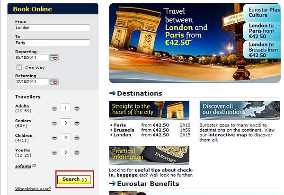Follow the Wheelchair user? link

pyautogui.click(x=33, y=189)
